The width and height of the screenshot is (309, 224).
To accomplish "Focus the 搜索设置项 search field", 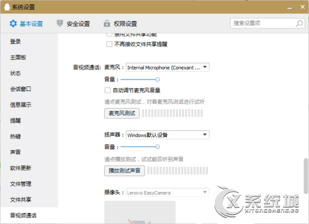I will click(268, 23).
